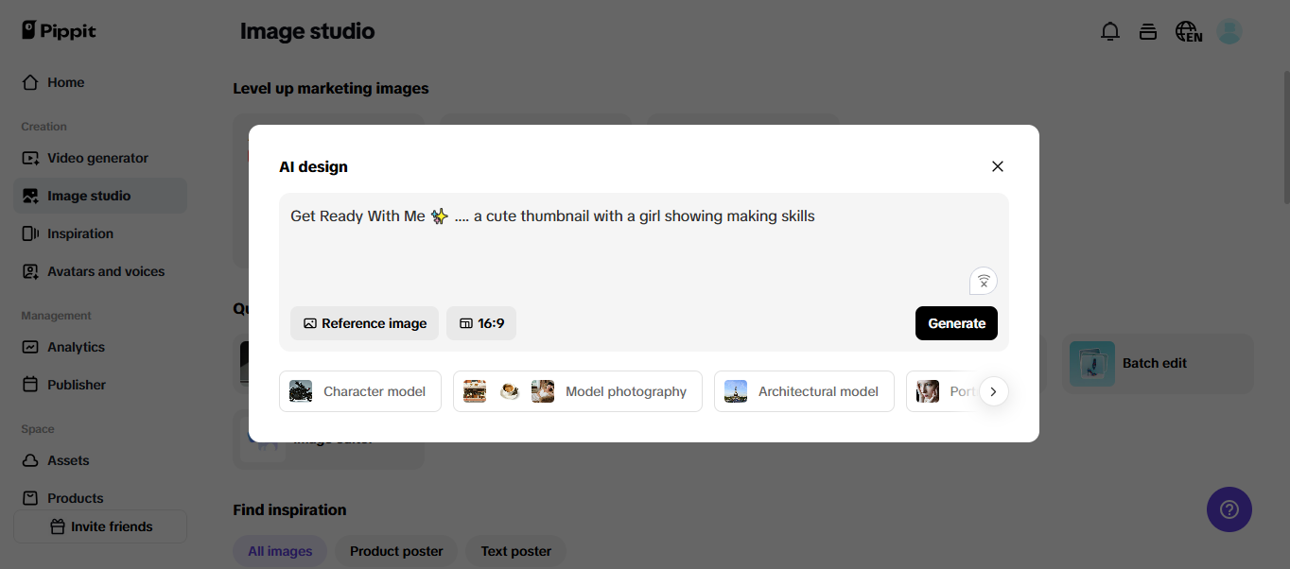Close the AI design dialog
1290x569 pixels.
tap(997, 166)
